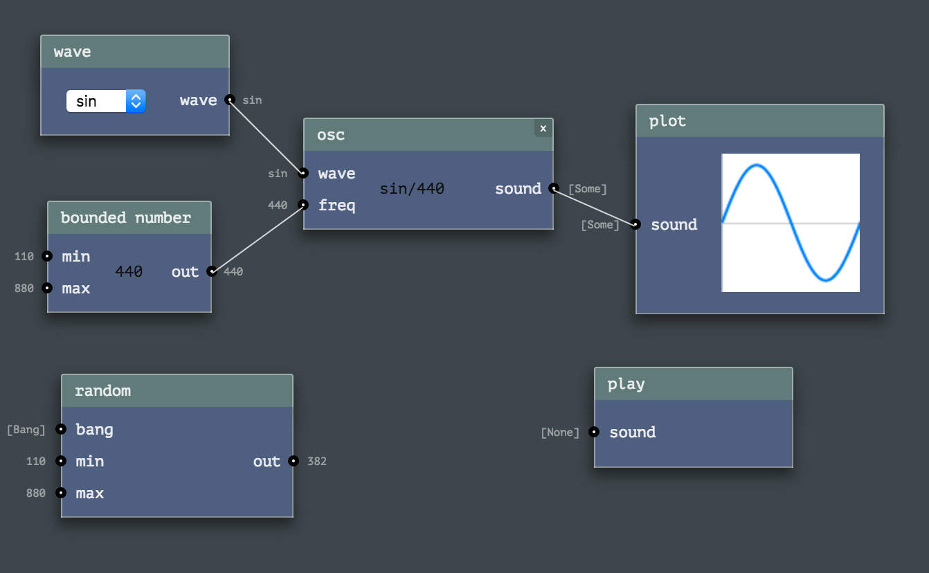Click the random node's out port
The image size is (929, 573).
click(x=294, y=461)
